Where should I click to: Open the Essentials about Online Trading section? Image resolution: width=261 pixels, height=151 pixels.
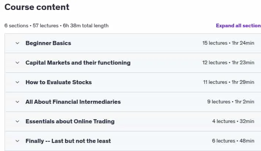coord(70,121)
